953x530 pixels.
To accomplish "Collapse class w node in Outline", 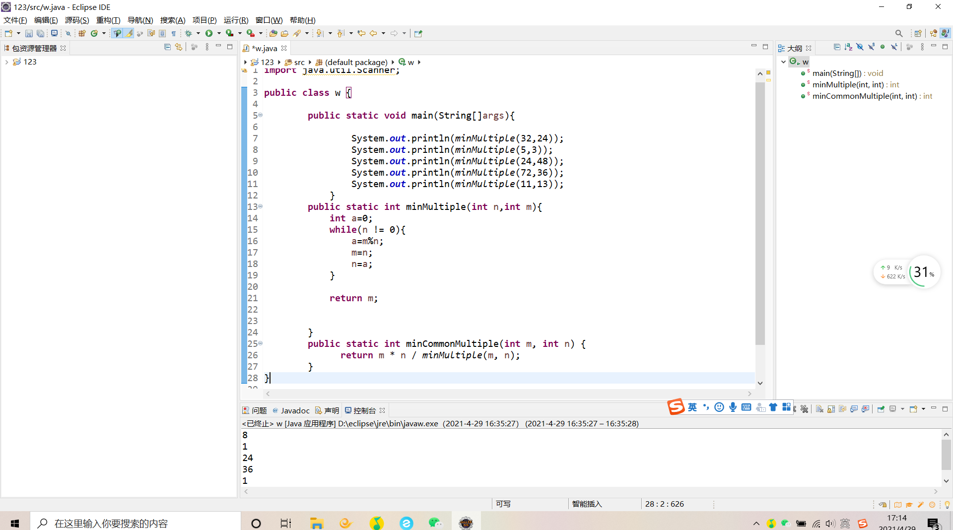I will [x=783, y=62].
